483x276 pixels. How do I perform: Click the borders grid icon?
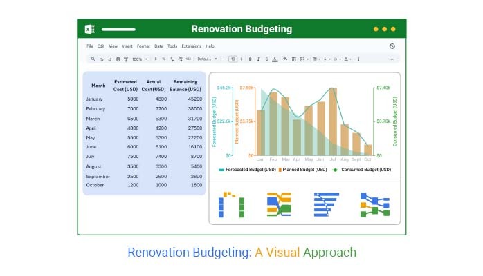pyautogui.click(x=294, y=59)
